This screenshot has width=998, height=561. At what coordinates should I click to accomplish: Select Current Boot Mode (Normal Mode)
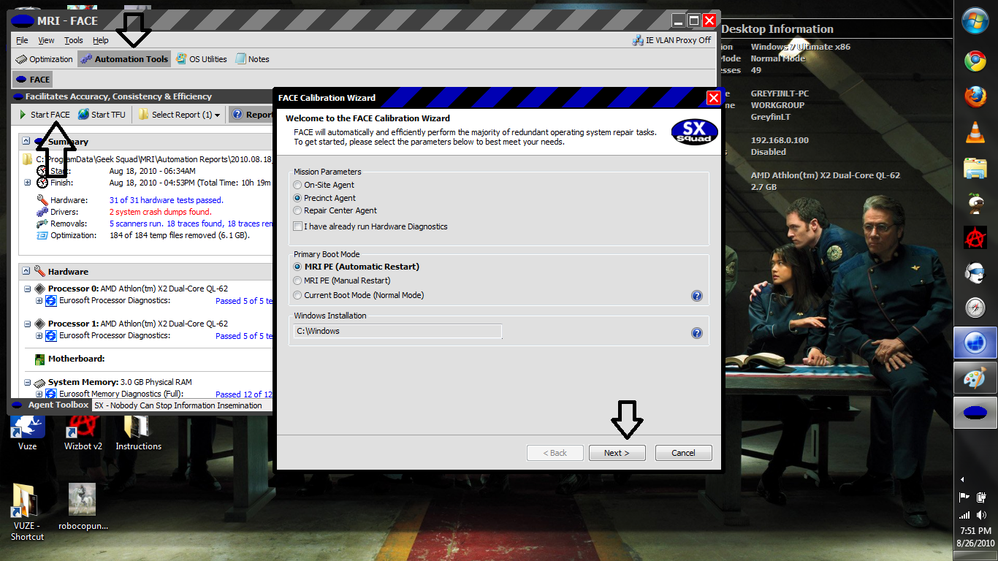tap(297, 295)
